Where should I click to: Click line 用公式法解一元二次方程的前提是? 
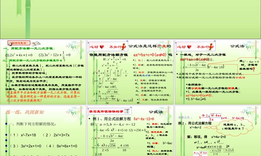[212, 88]
